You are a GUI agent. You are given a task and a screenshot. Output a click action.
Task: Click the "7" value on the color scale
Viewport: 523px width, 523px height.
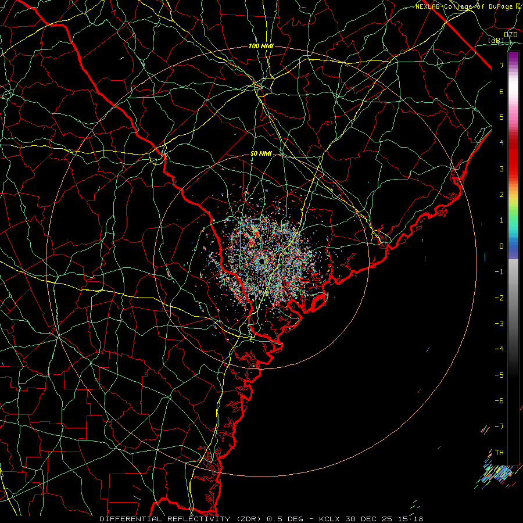tap(501, 65)
